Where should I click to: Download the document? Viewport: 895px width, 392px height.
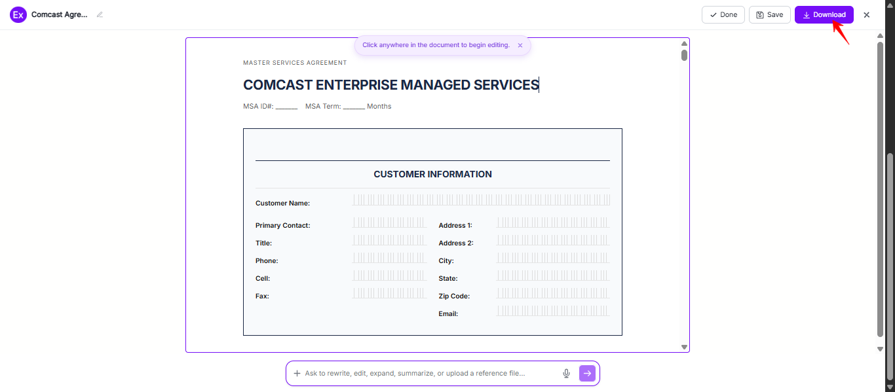pos(824,14)
